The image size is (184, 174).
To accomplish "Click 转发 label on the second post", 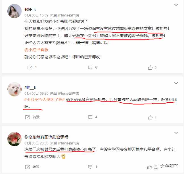I will click(36, 117).
